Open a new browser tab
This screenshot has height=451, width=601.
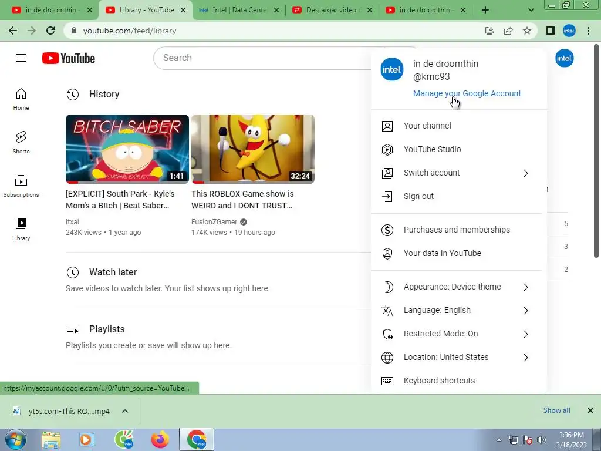[485, 10]
